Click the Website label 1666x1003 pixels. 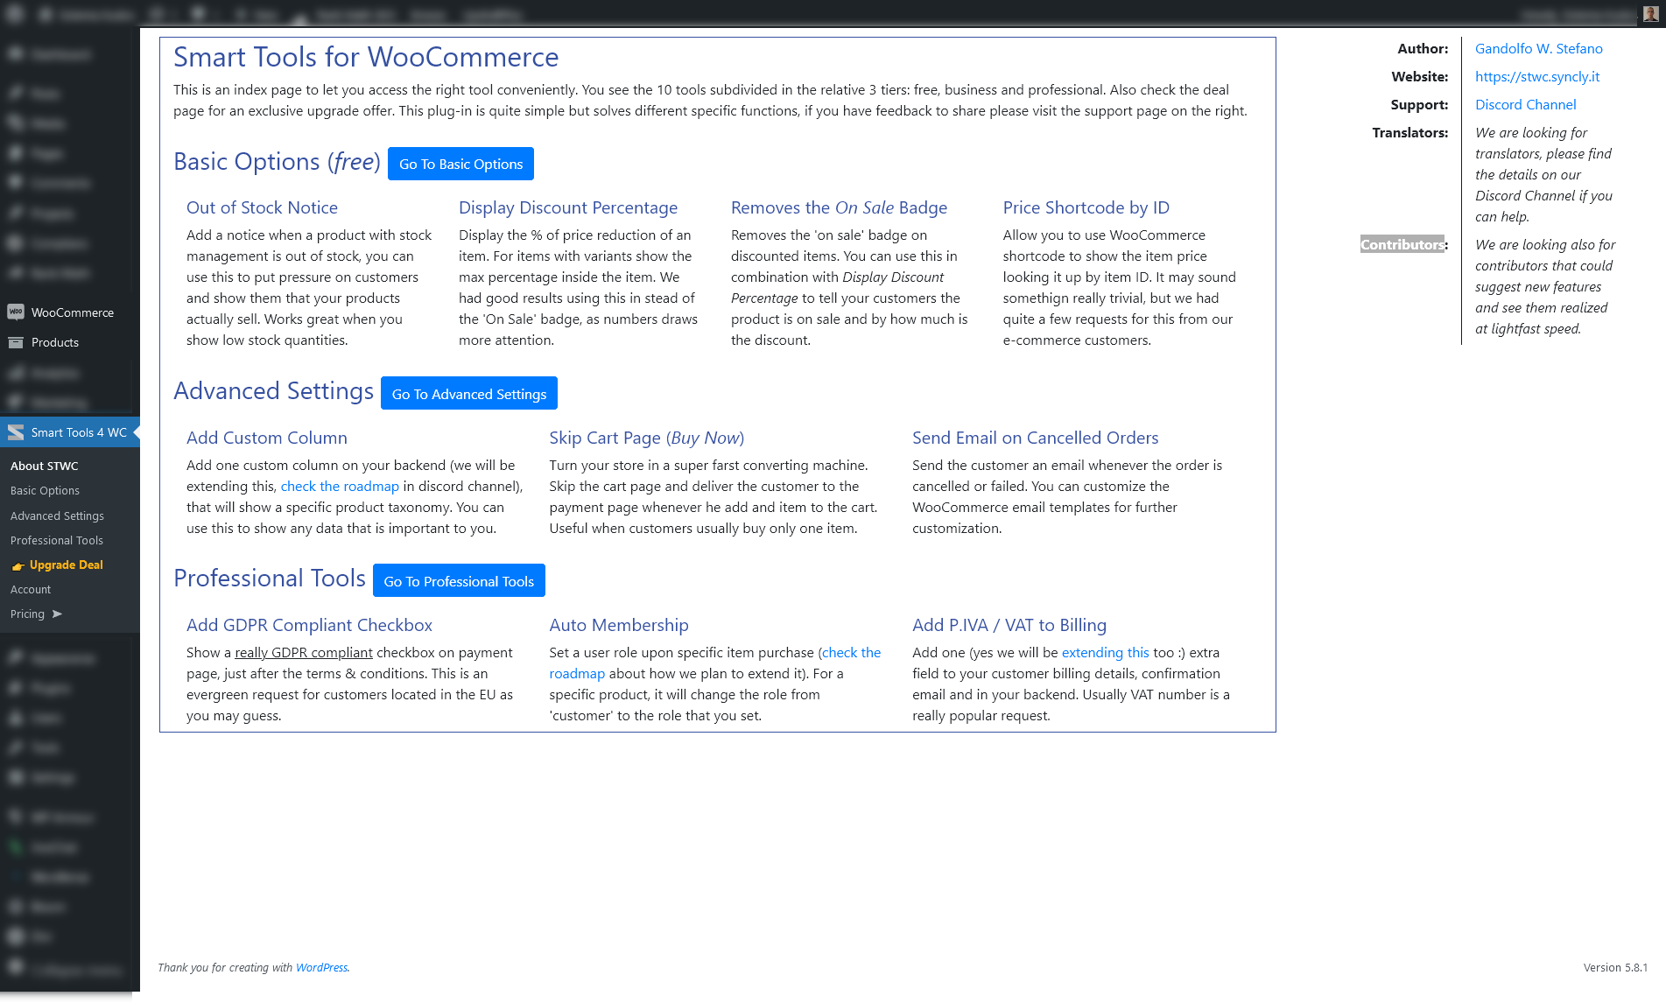tap(1420, 77)
